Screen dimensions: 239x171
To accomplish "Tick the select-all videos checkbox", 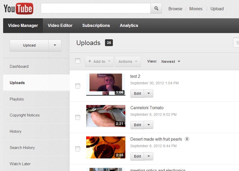I will coord(78,61).
